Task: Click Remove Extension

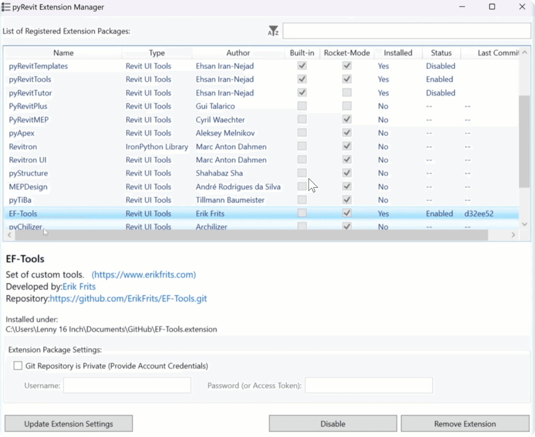Action: (x=465, y=424)
